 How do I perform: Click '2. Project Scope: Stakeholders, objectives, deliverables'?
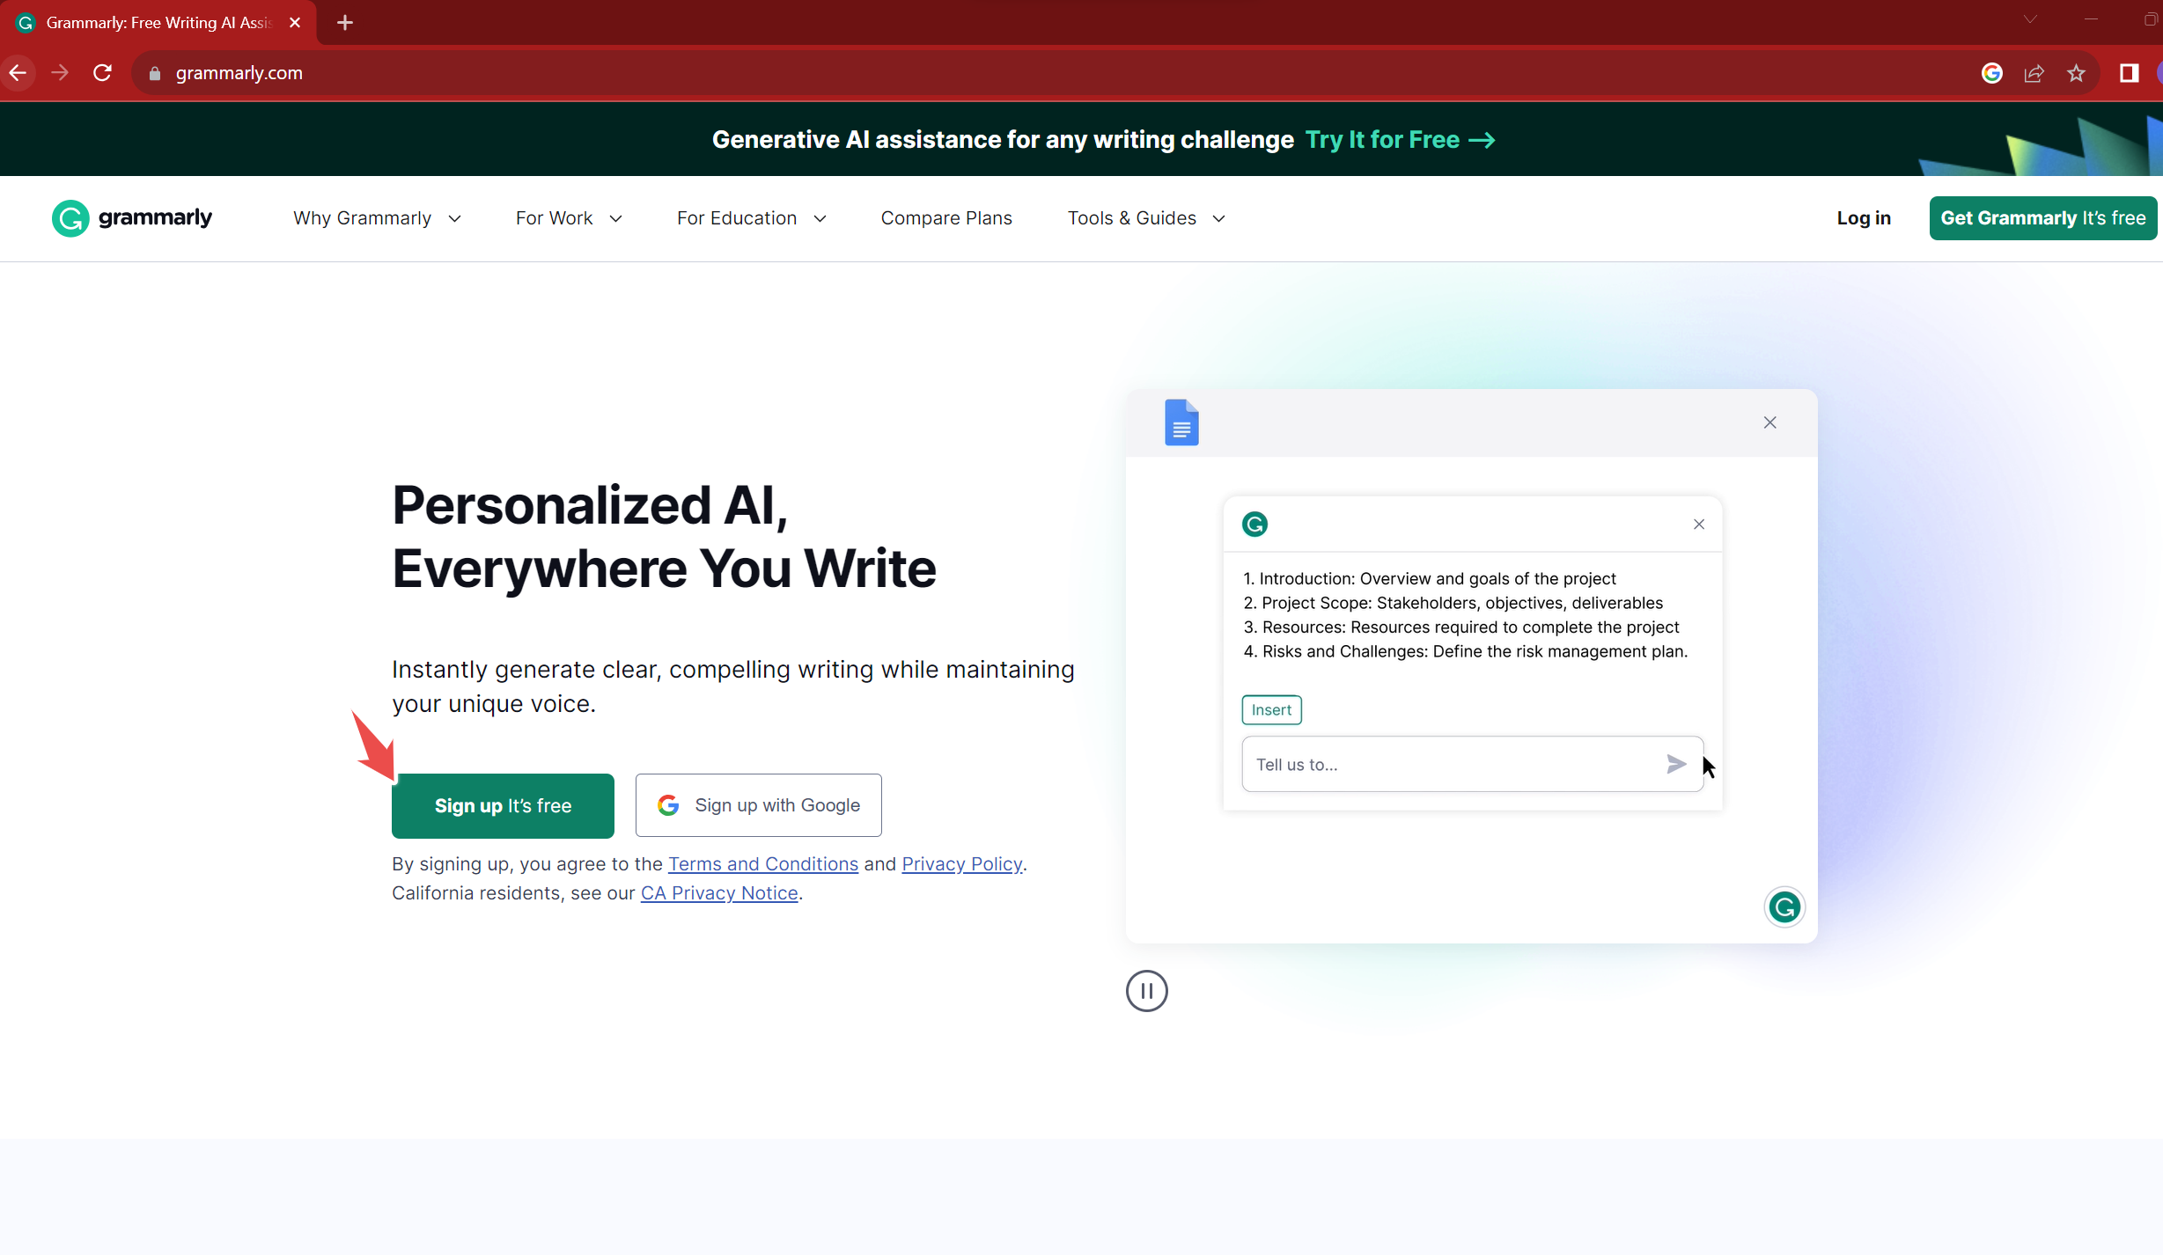[1453, 603]
